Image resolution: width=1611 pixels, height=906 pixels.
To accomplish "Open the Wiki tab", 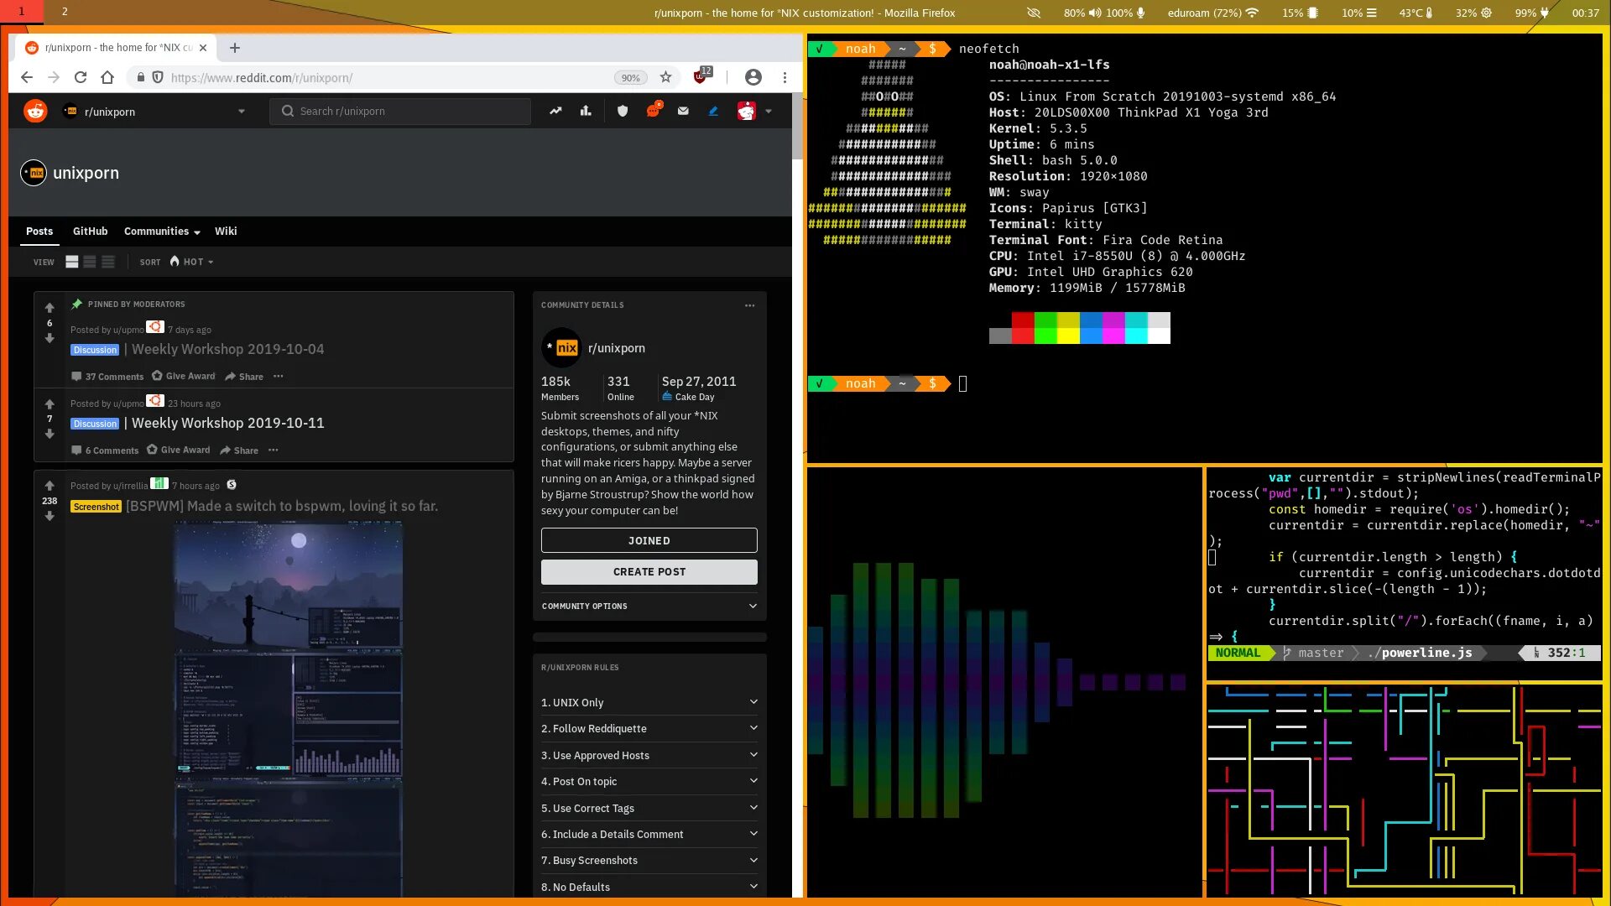I will [226, 231].
